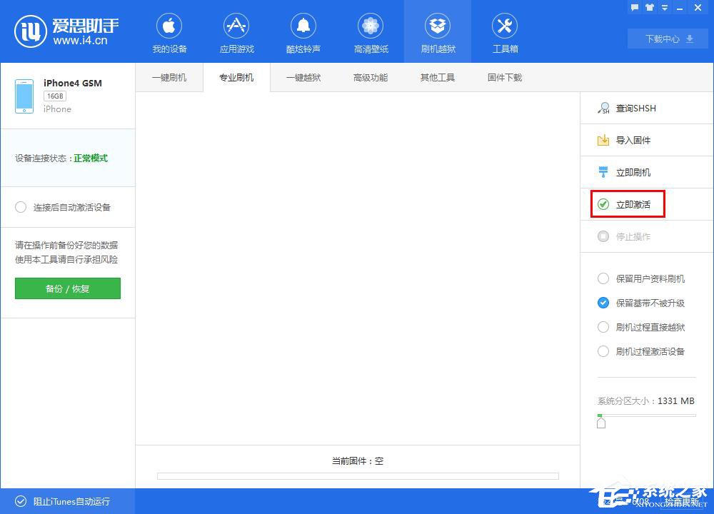This screenshot has width=714, height=514.
Task: Browse 高清壁纸 wallpapers
Action: (371, 31)
